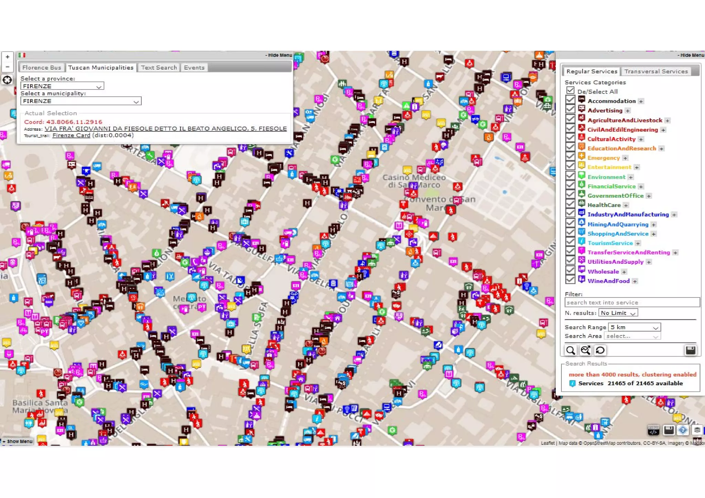
Task: Expand CulturalActivity subcategories with plus
Action: tap(641, 139)
